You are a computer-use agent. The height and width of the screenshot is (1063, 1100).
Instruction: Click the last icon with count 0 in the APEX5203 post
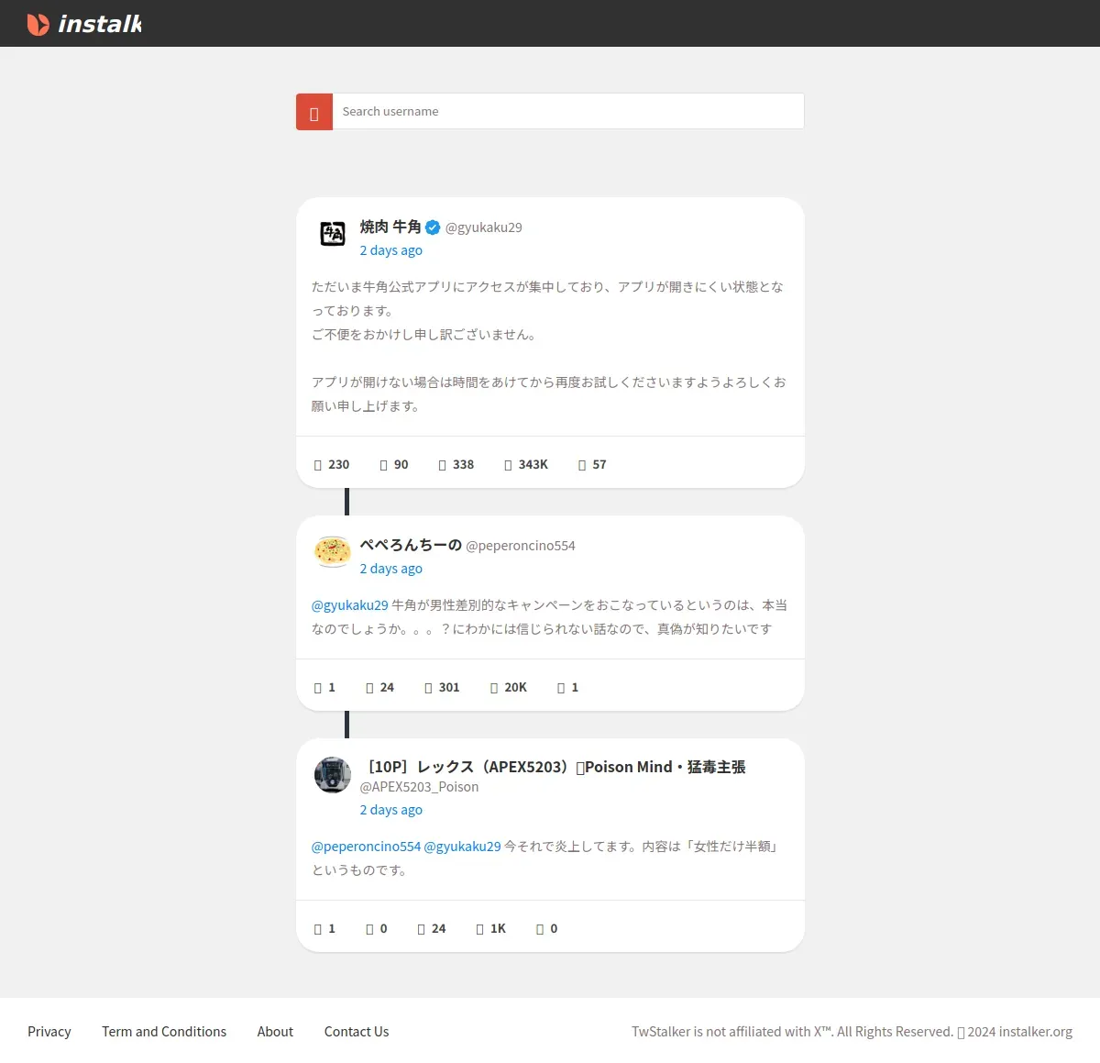tap(540, 929)
